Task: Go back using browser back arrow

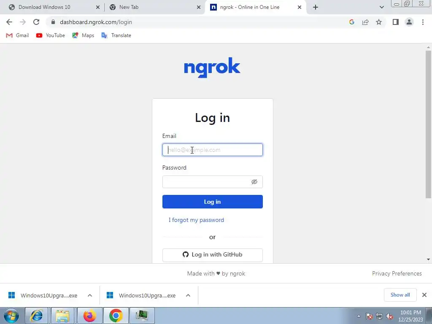Action: [x=9, y=22]
